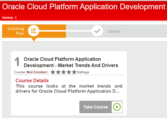Click the Learning Plan list icon

(x=34, y=31)
